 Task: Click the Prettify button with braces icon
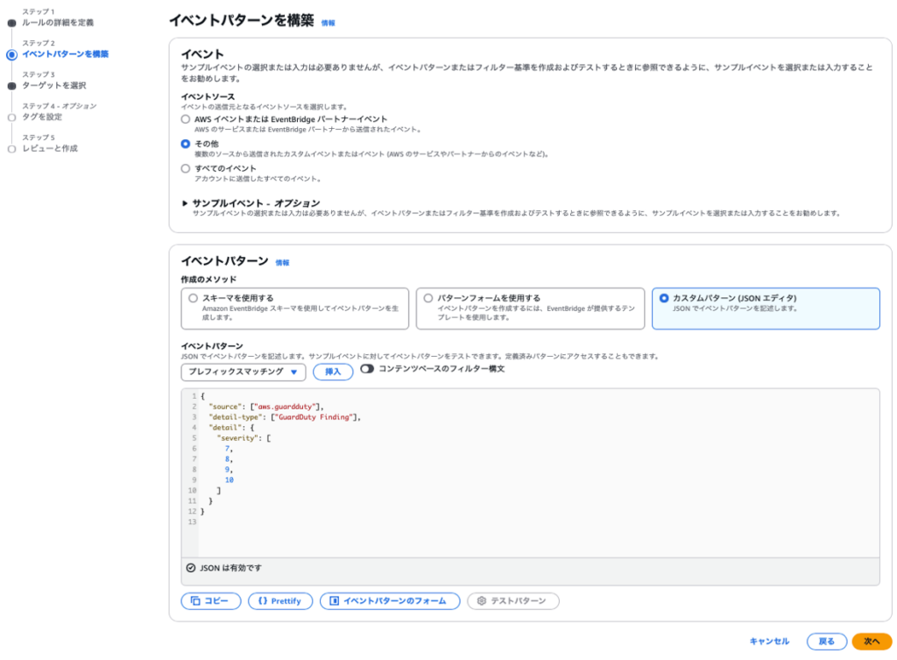pyautogui.click(x=279, y=600)
